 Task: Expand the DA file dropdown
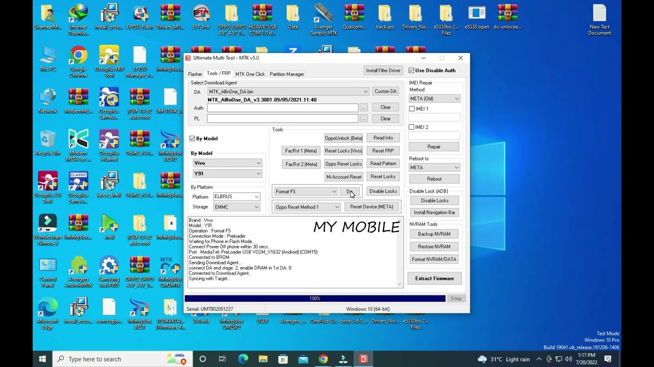[365, 92]
